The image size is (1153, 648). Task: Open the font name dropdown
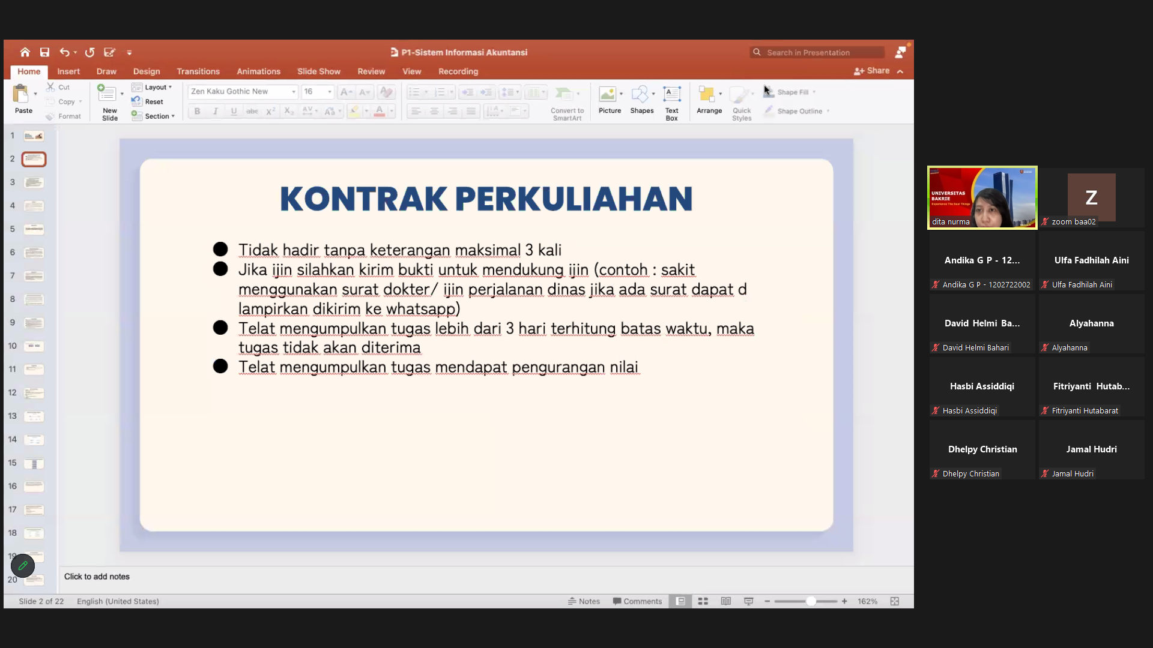tap(294, 92)
